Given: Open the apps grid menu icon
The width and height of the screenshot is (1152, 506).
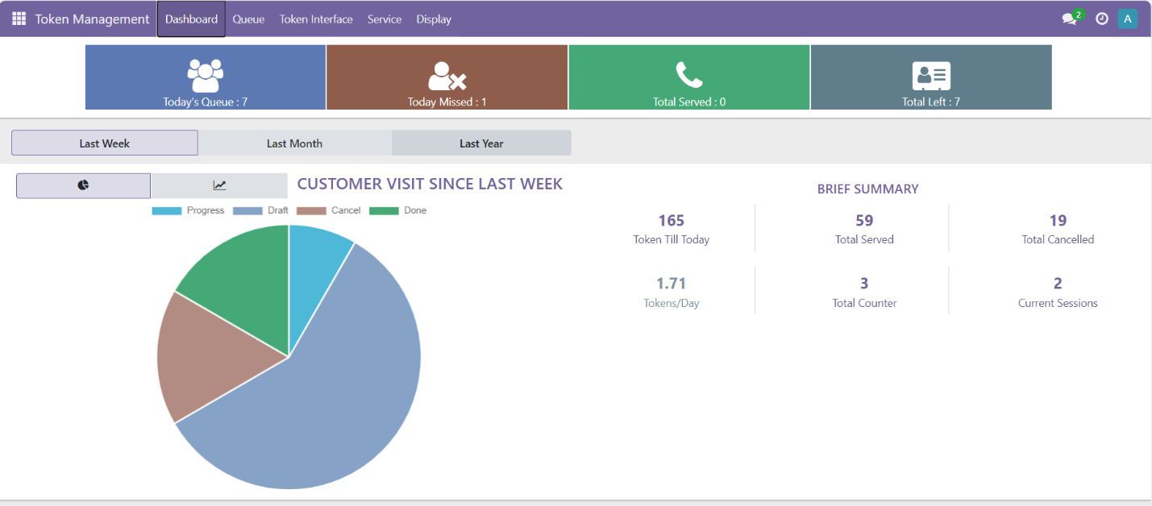Looking at the screenshot, I should (x=19, y=19).
